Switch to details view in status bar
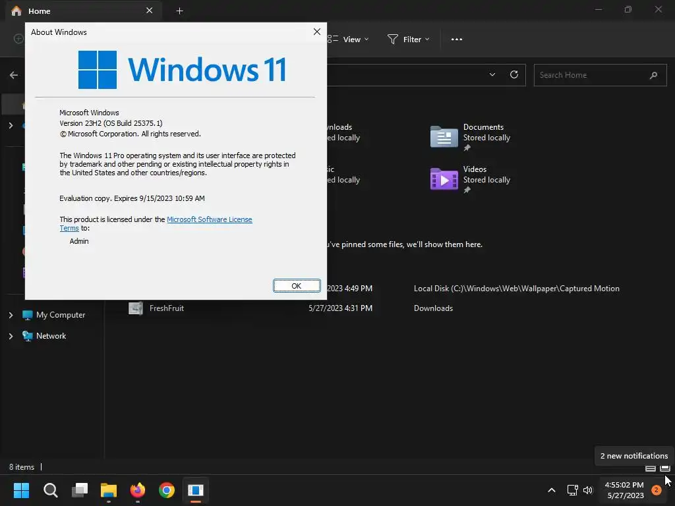The image size is (675, 506). coord(651,468)
